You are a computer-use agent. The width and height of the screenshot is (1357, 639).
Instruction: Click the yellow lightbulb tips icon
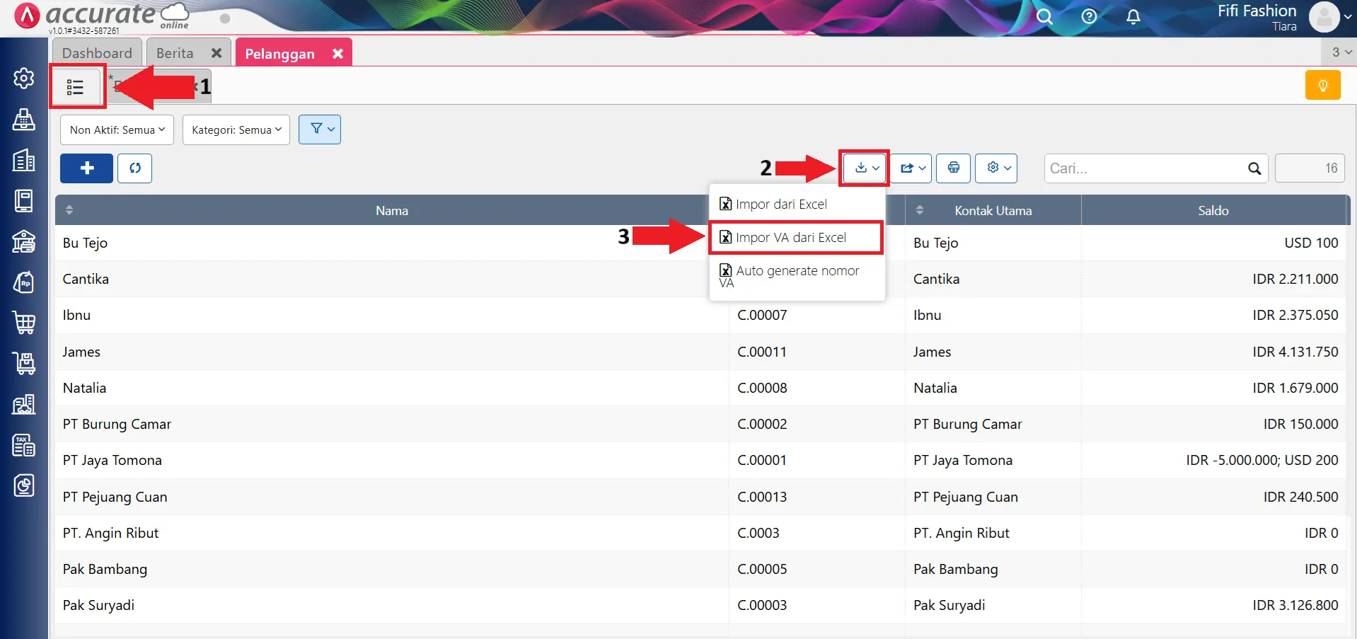(x=1322, y=86)
